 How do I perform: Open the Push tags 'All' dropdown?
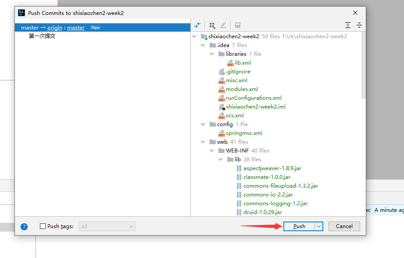(107, 226)
